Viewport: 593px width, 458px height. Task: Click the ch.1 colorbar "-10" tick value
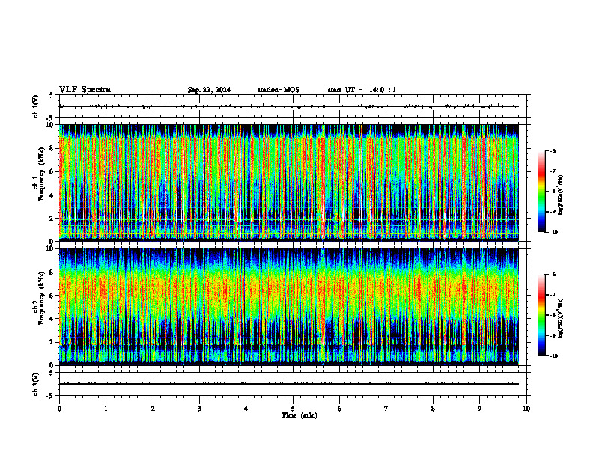point(553,233)
